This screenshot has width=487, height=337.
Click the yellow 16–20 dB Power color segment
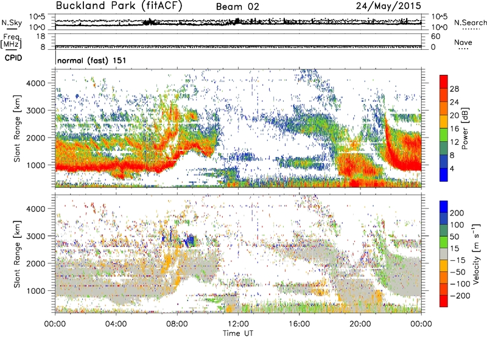pyautogui.click(x=444, y=122)
